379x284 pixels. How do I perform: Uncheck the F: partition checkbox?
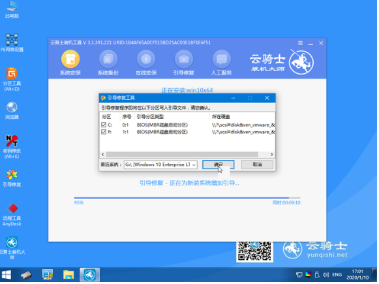[x=104, y=132]
